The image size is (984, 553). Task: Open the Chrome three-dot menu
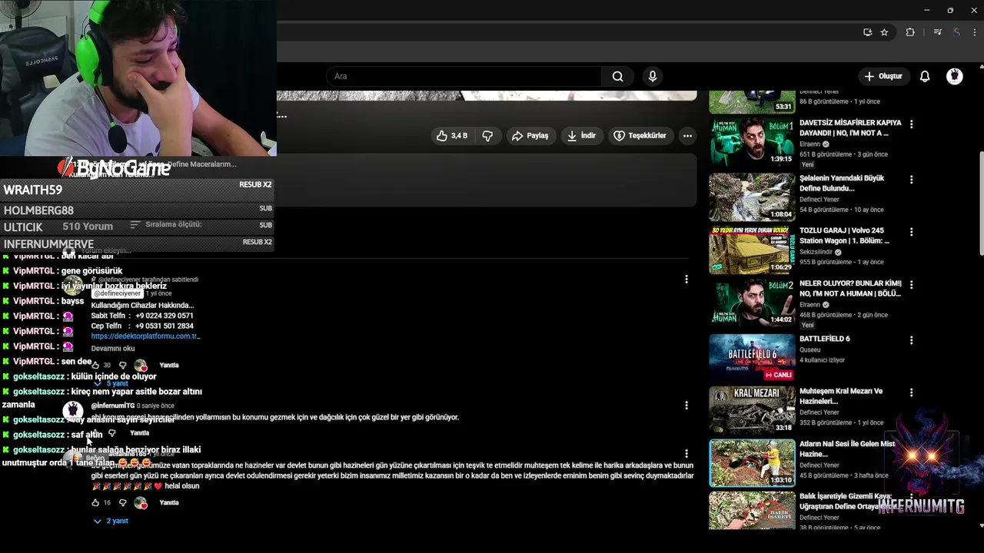point(975,32)
